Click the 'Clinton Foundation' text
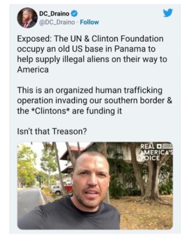This screenshot has width=191, height=238. tap(127, 39)
